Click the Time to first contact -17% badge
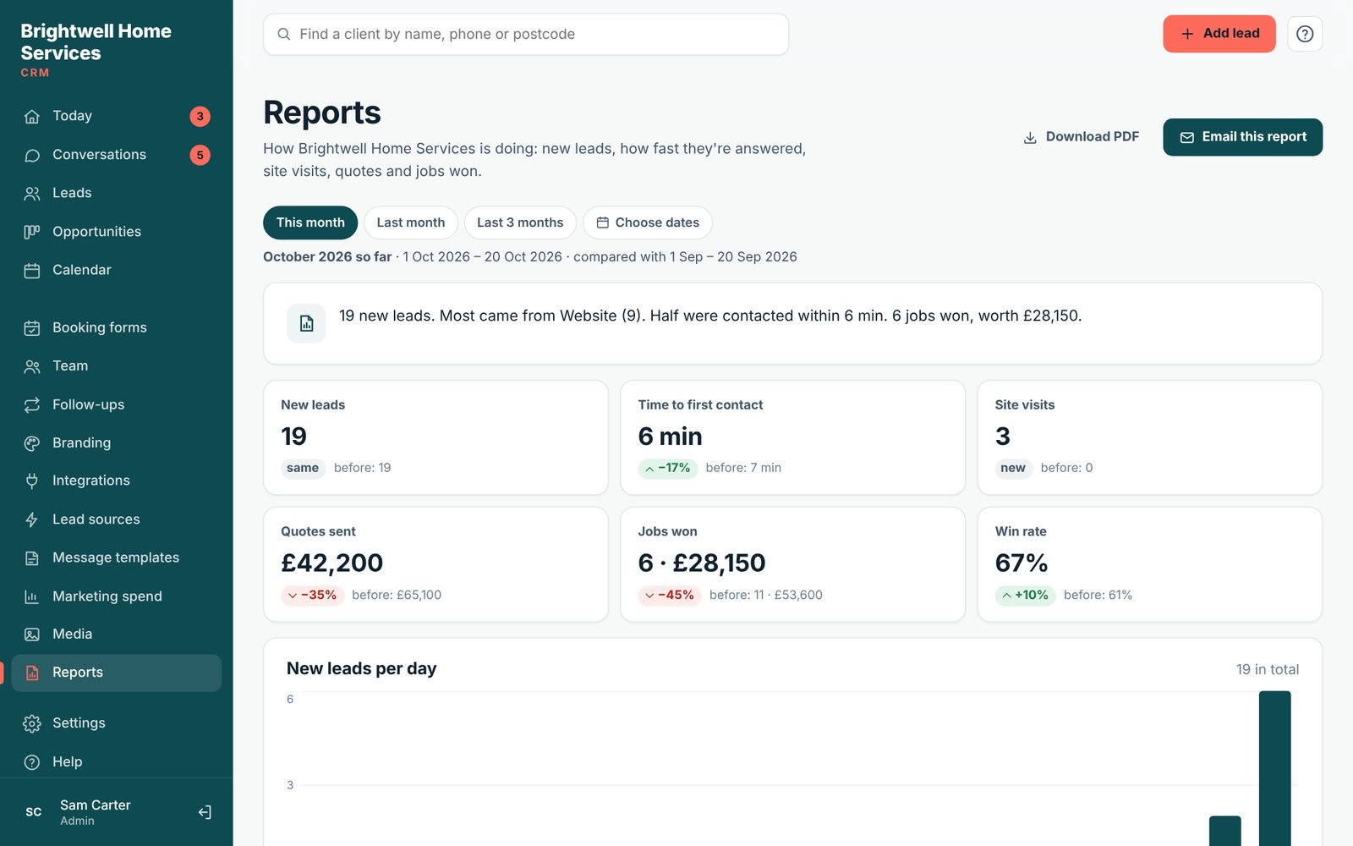 (667, 468)
